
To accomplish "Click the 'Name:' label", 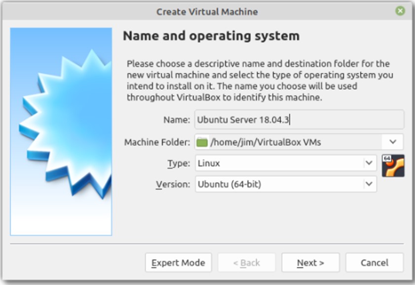I will 177,120.
